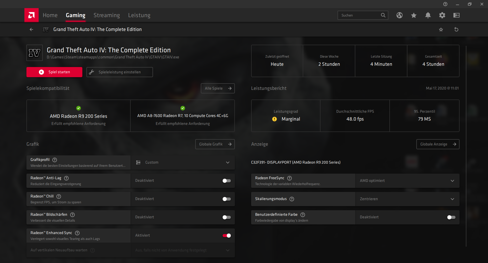Show help for Radeon FreeSync
Viewport: 488px width, 263px height.
(x=289, y=178)
